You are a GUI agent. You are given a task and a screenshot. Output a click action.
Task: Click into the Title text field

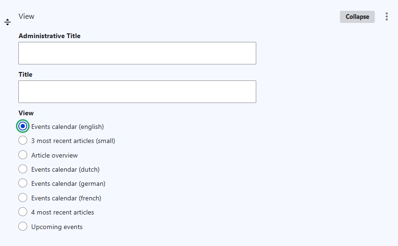pos(137,92)
